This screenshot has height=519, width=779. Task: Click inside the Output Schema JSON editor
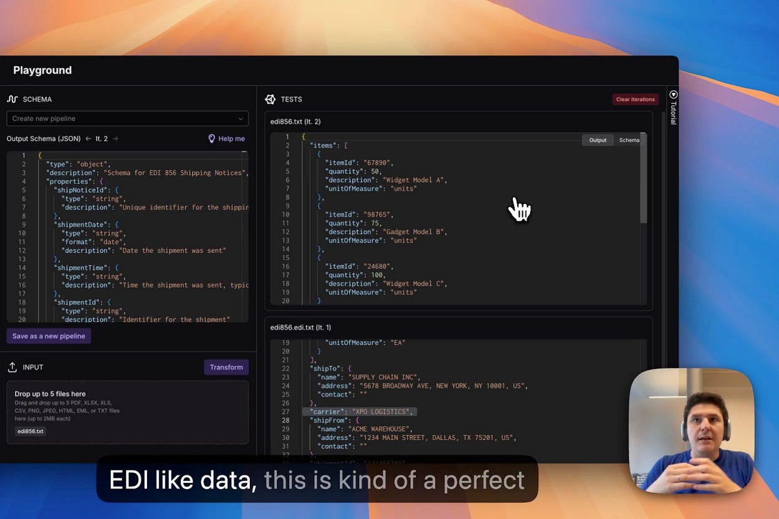coord(125,237)
